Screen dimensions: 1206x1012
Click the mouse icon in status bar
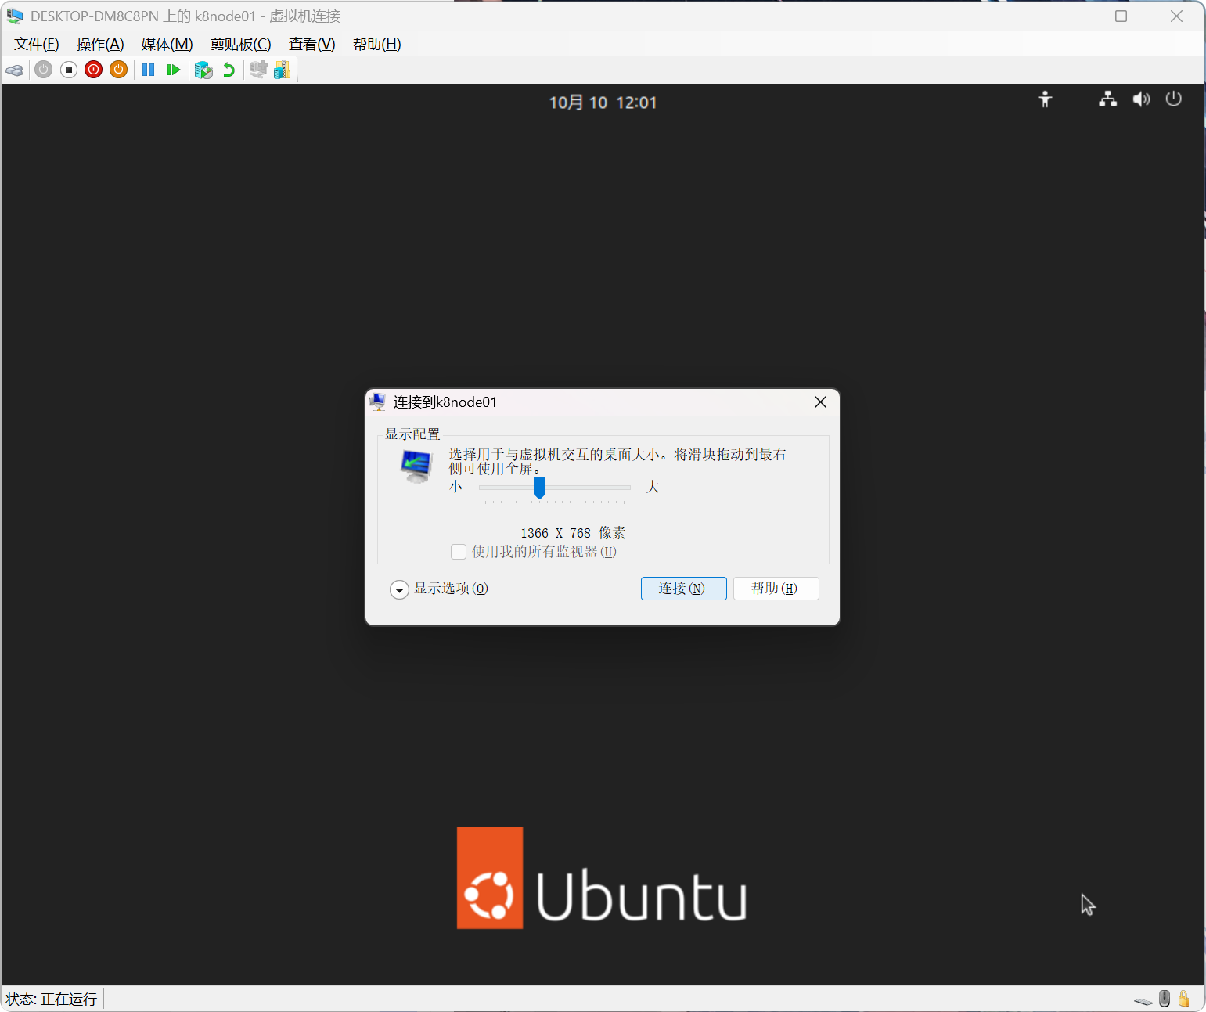tap(1165, 999)
